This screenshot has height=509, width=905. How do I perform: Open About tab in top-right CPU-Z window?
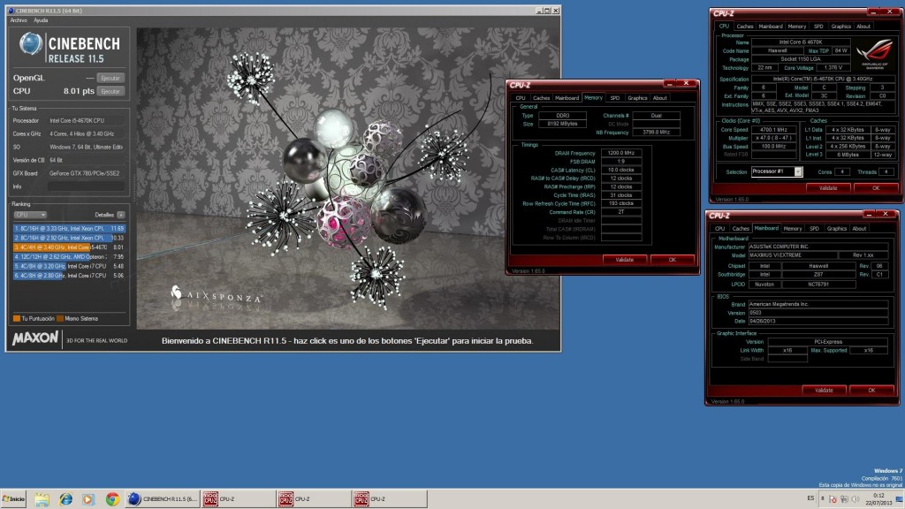863,27
